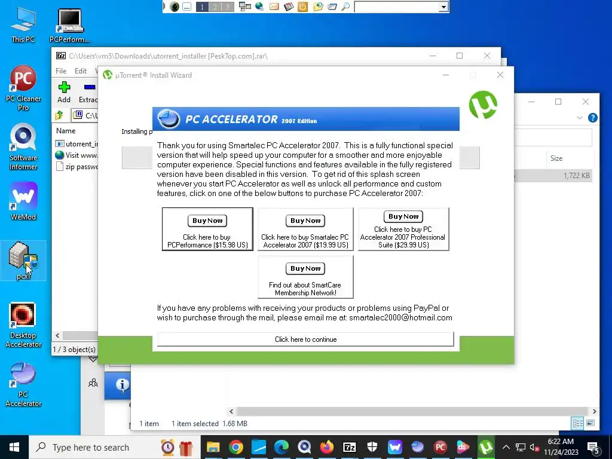Open the PCPerform... desktop shortcut
The width and height of the screenshot is (612, 459).
69,25
